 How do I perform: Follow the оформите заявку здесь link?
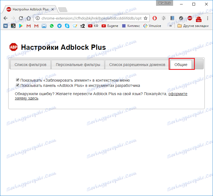[178, 94]
